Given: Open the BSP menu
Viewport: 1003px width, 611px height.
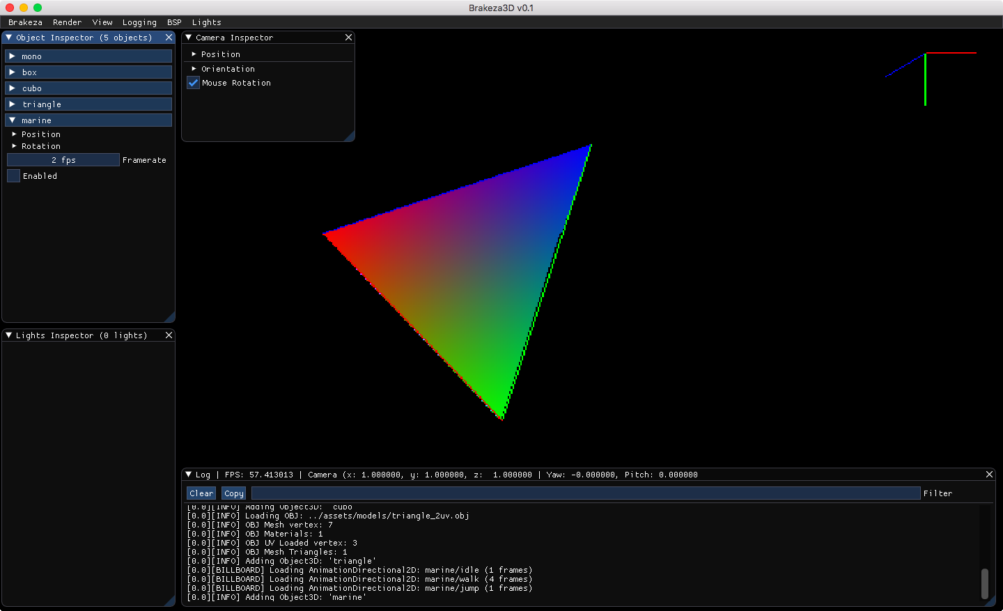Looking at the screenshot, I should tap(174, 22).
